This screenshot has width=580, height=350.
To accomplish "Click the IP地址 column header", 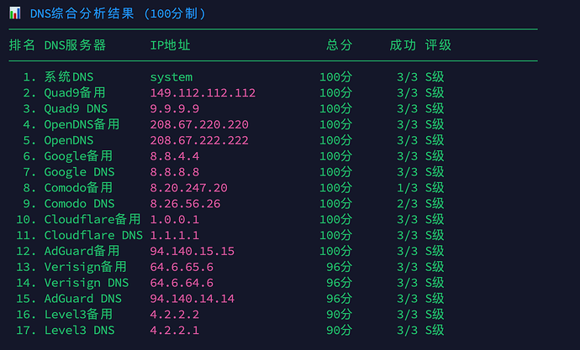I will (170, 45).
